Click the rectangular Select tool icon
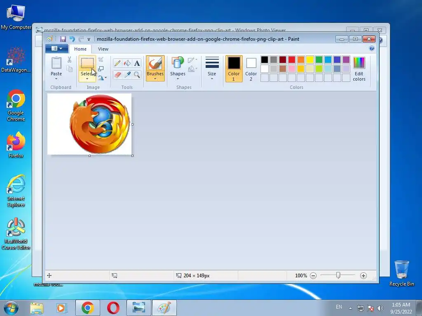422x316 pixels. pyautogui.click(x=87, y=63)
